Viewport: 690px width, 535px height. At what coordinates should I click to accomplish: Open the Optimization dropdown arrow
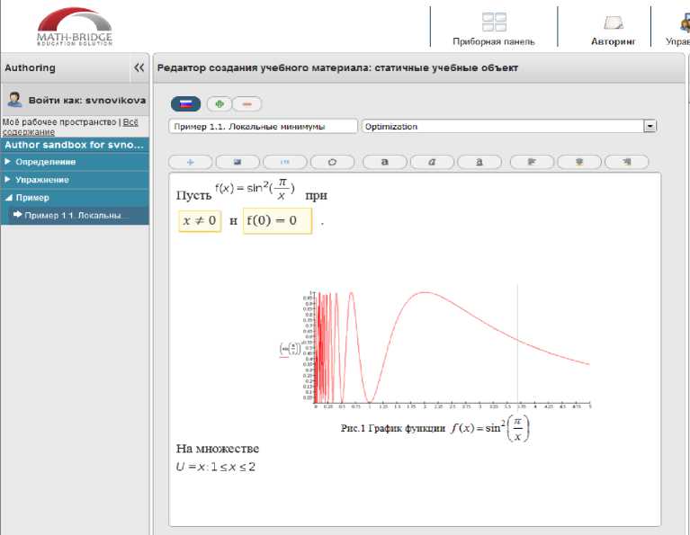(650, 127)
